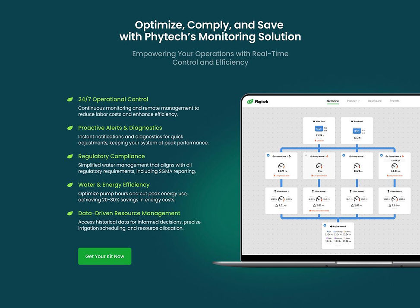This screenshot has width=420, height=308.
Task: Click the text mentioning SGMA reporting
Action: (137, 168)
